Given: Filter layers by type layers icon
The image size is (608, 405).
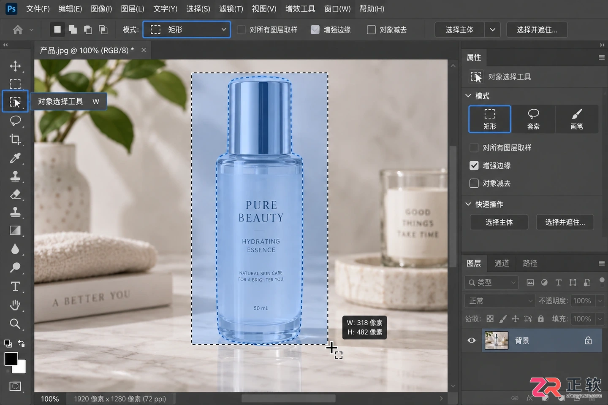Looking at the screenshot, I should coord(558,282).
